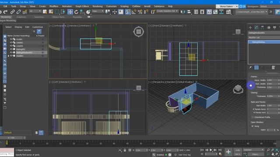The height and width of the screenshot is (157, 280).
Task: Open the Create tab plus icon in command panel
Action: [x=250, y=27]
